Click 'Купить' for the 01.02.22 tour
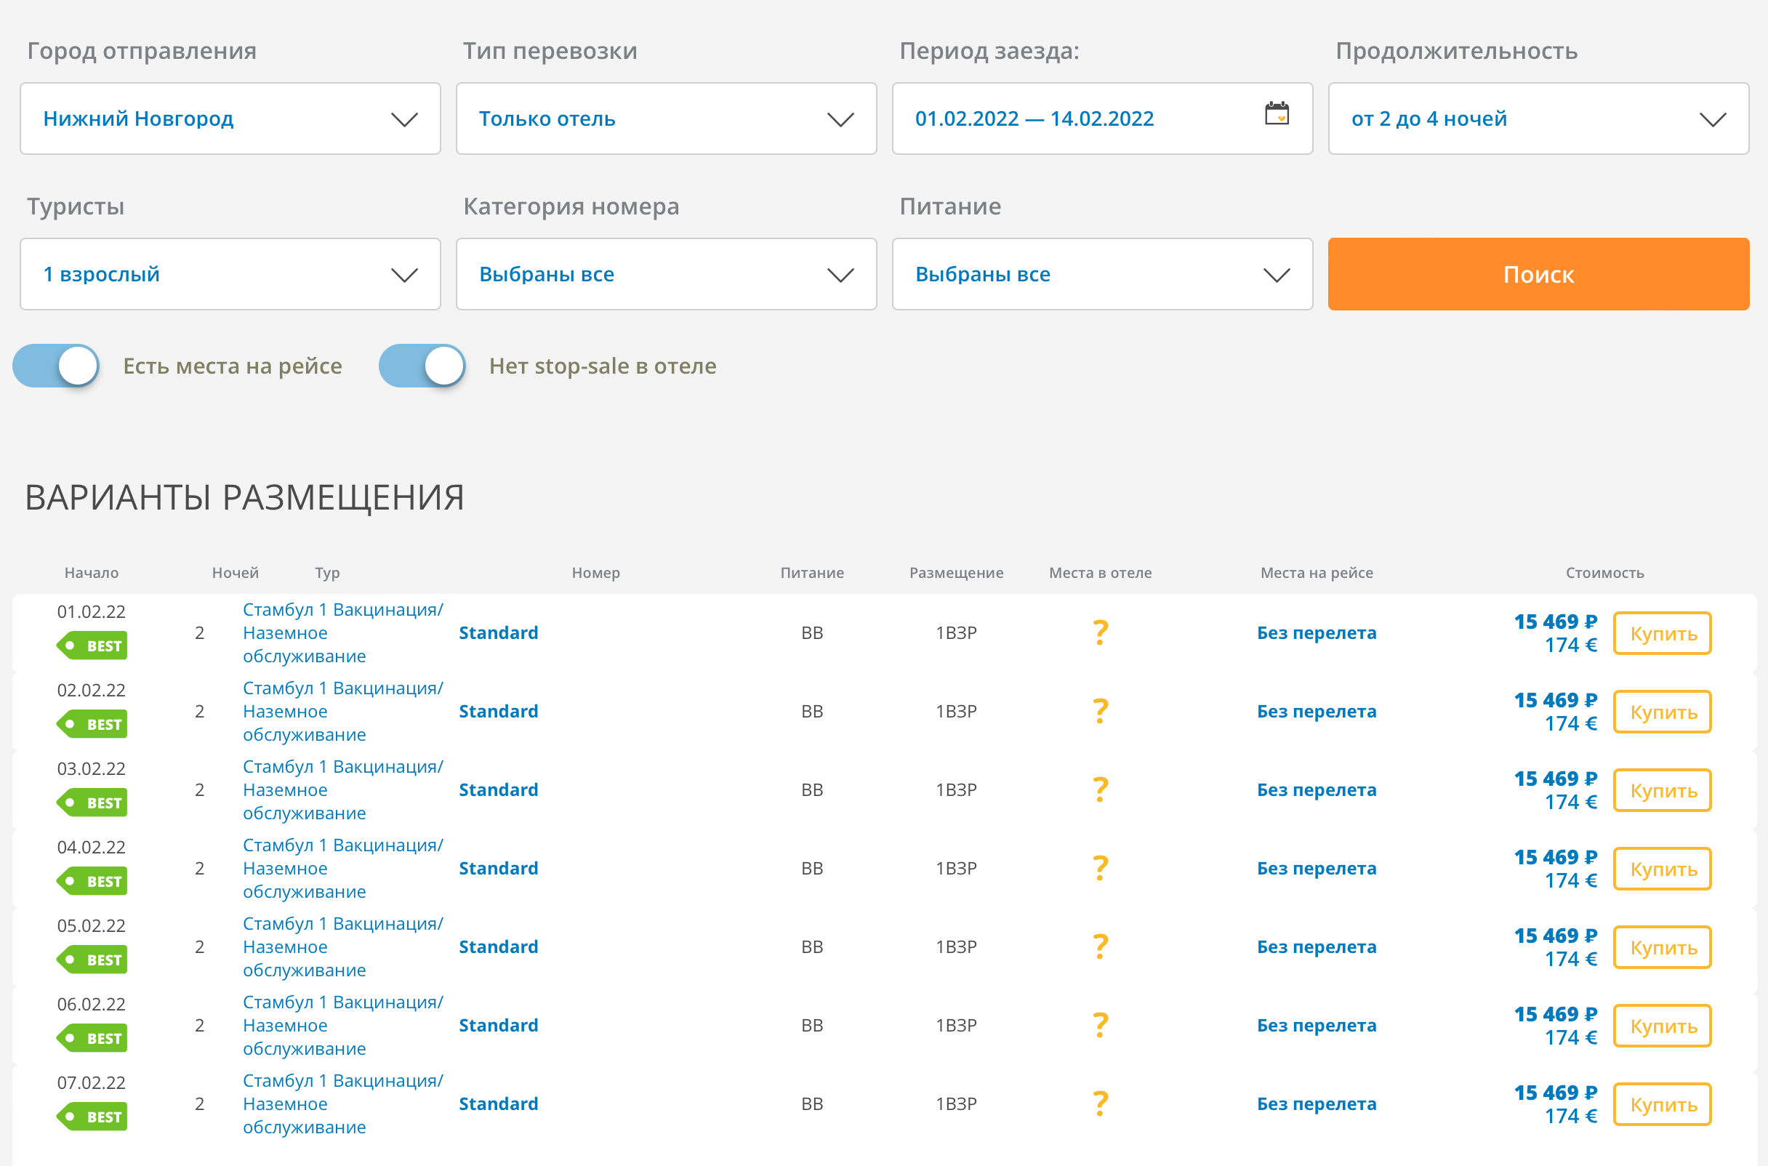The height and width of the screenshot is (1166, 1768). point(1663,634)
